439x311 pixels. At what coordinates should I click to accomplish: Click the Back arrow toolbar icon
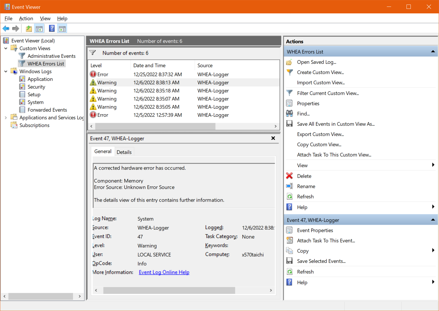point(6,28)
